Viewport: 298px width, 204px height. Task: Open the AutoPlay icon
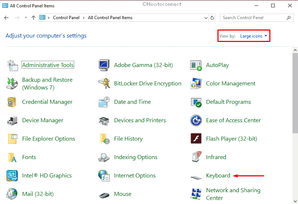click(x=196, y=66)
